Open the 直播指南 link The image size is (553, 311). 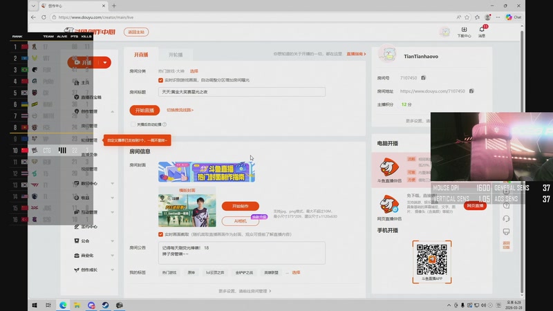(356, 54)
